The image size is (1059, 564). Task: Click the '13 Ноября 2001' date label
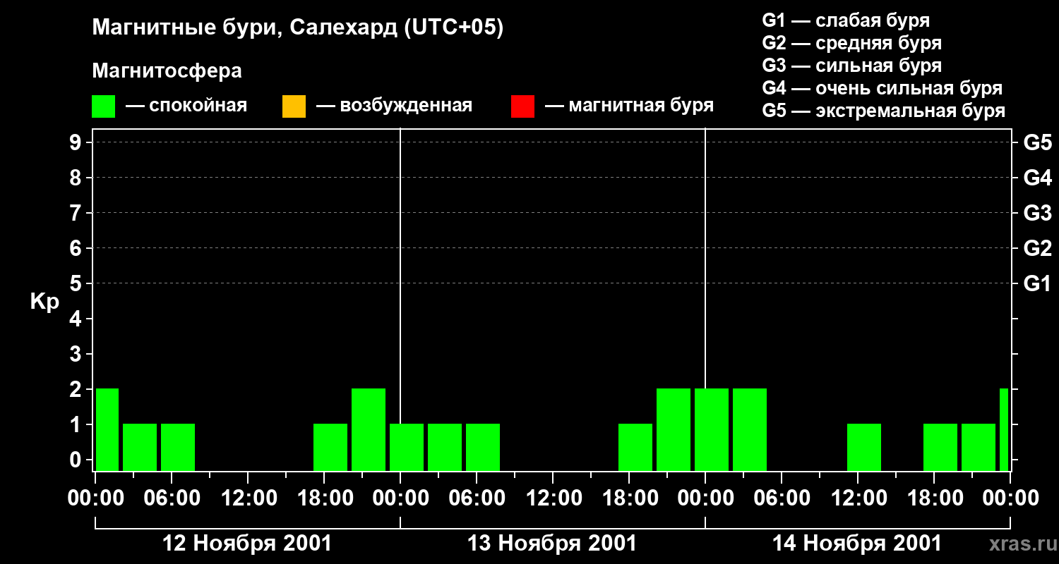coord(552,543)
